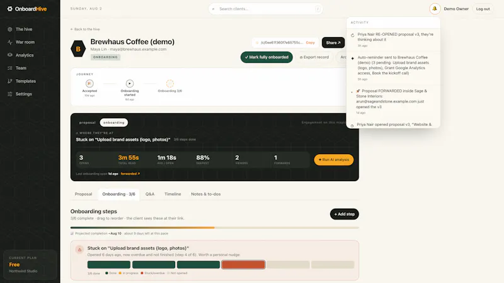
Task: Click the Share button
Action: pos(333,43)
